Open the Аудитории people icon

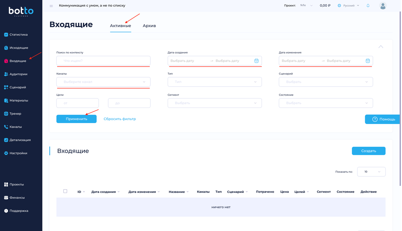point(6,74)
